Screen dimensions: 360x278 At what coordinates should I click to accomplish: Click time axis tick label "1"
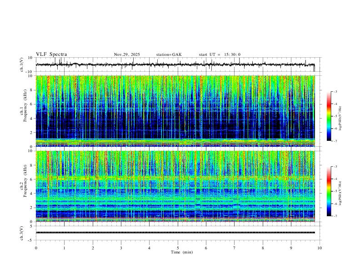point(65,248)
